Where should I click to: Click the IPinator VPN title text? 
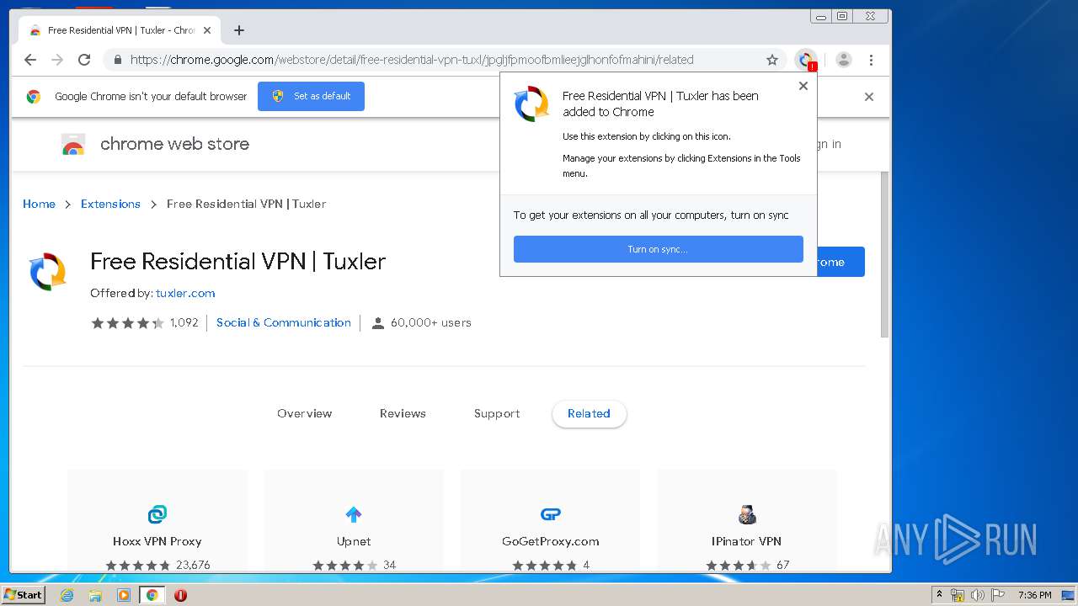(747, 541)
